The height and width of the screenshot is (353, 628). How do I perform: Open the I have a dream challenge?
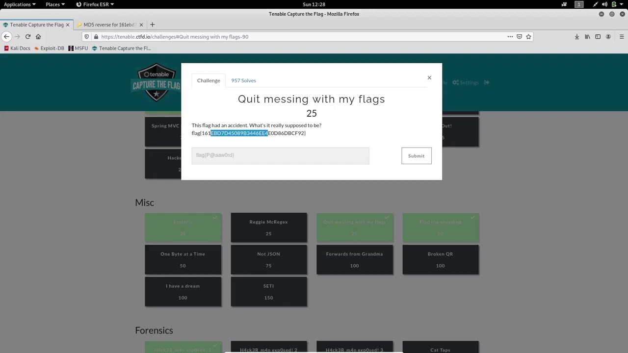(x=183, y=292)
